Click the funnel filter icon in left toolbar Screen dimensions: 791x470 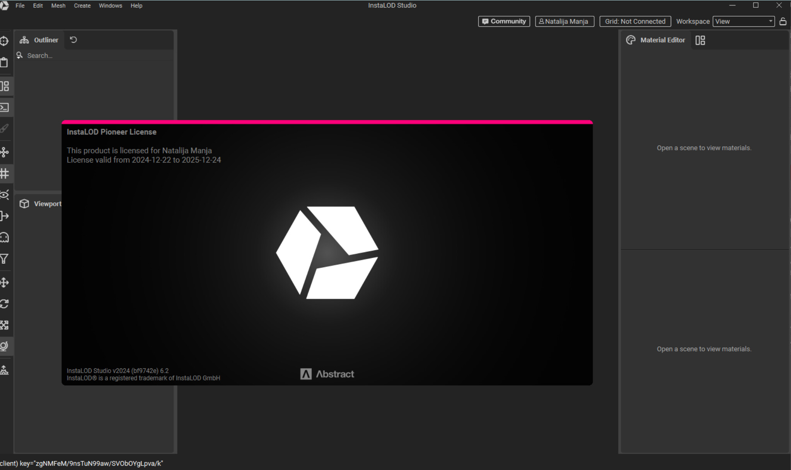point(4,259)
